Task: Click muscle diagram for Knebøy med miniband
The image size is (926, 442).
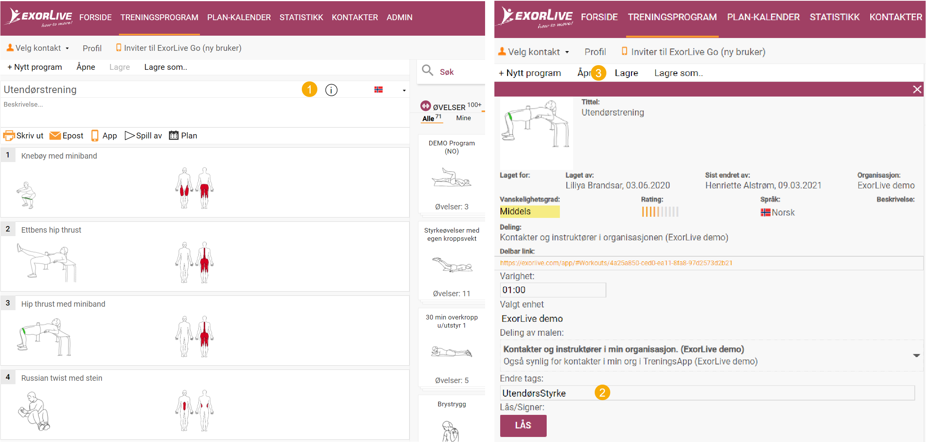Action: click(x=194, y=188)
